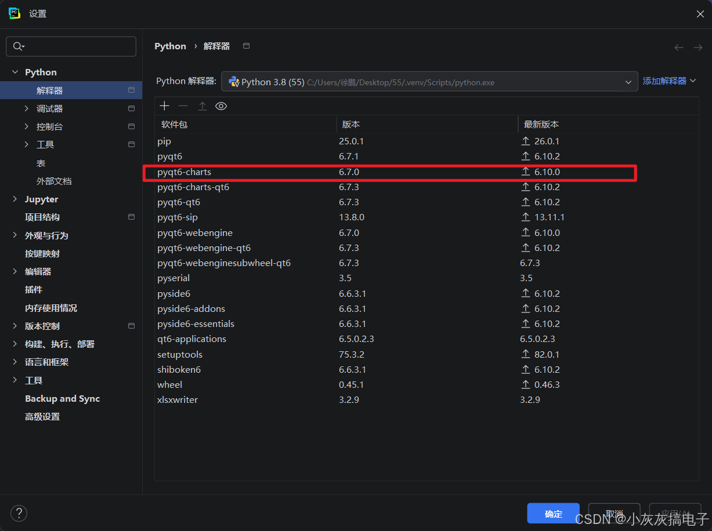Image resolution: width=712 pixels, height=531 pixels.
Task: Select the pyqt6-webengine package row
Action: coord(427,232)
